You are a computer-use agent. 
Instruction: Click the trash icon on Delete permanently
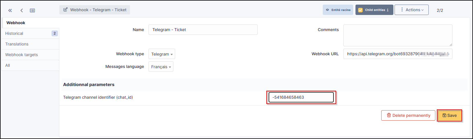[389, 115]
